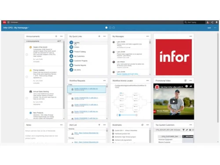Click the bookmark icon in top bar

click(x=216, y=22)
